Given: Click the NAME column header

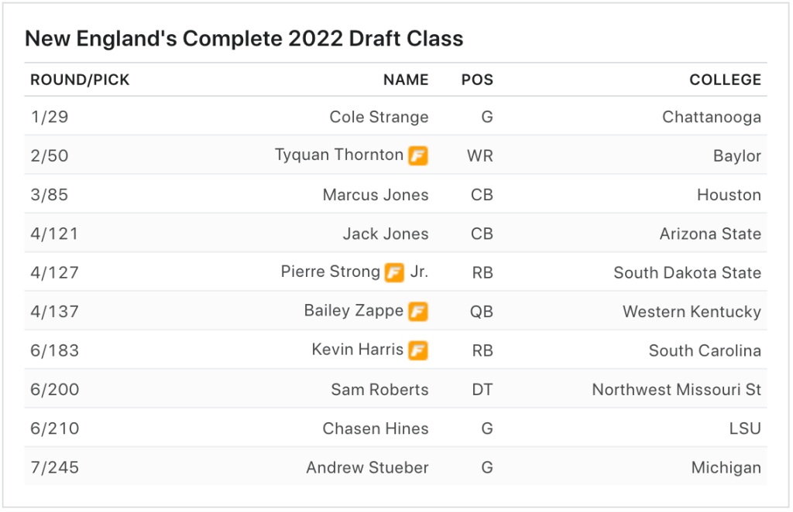Looking at the screenshot, I should pos(405,80).
